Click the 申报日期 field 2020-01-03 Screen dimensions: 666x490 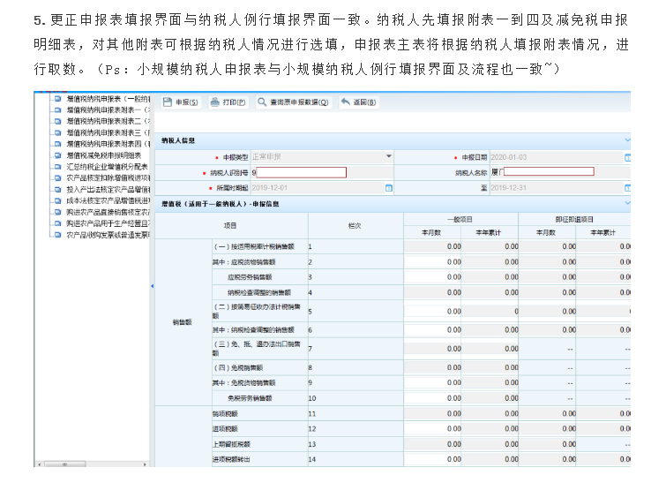tap(557, 157)
